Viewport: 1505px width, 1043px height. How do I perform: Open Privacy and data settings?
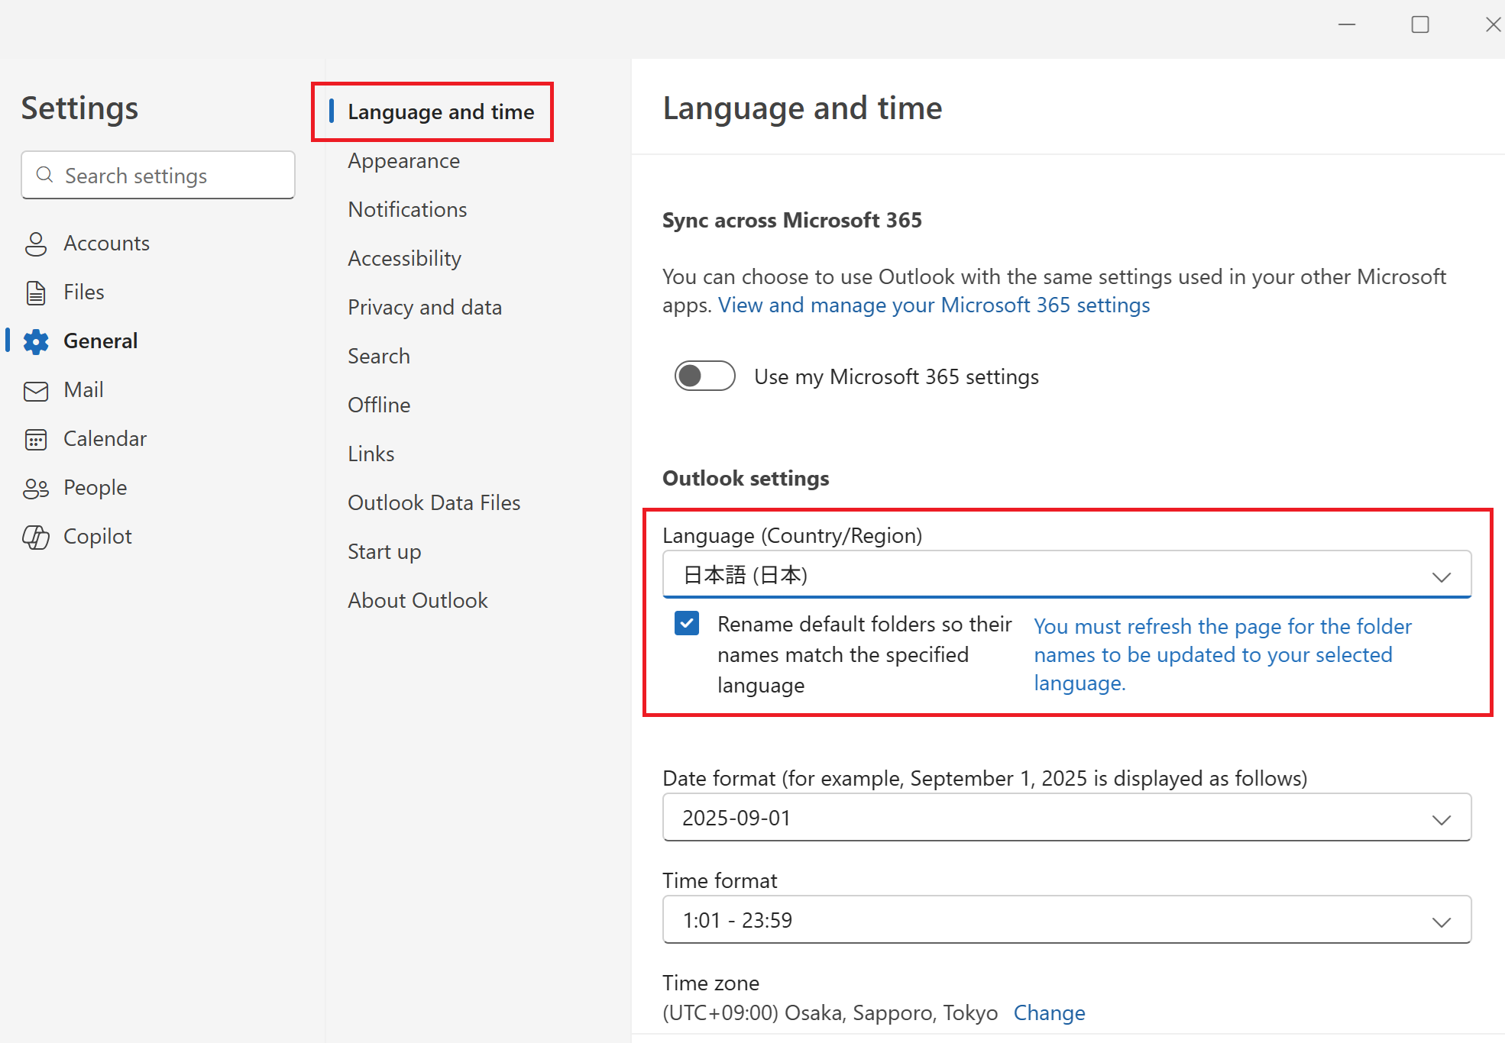[x=425, y=308]
